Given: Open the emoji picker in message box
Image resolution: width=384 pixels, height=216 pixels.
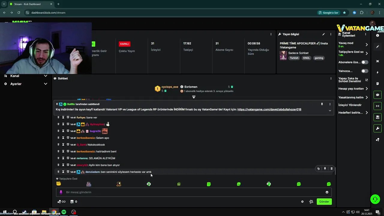Looking at the screenshot, I should pyautogui.click(x=327, y=192).
